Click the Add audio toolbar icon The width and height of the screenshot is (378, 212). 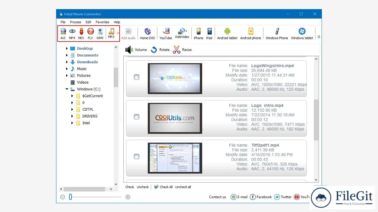[128, 34]
